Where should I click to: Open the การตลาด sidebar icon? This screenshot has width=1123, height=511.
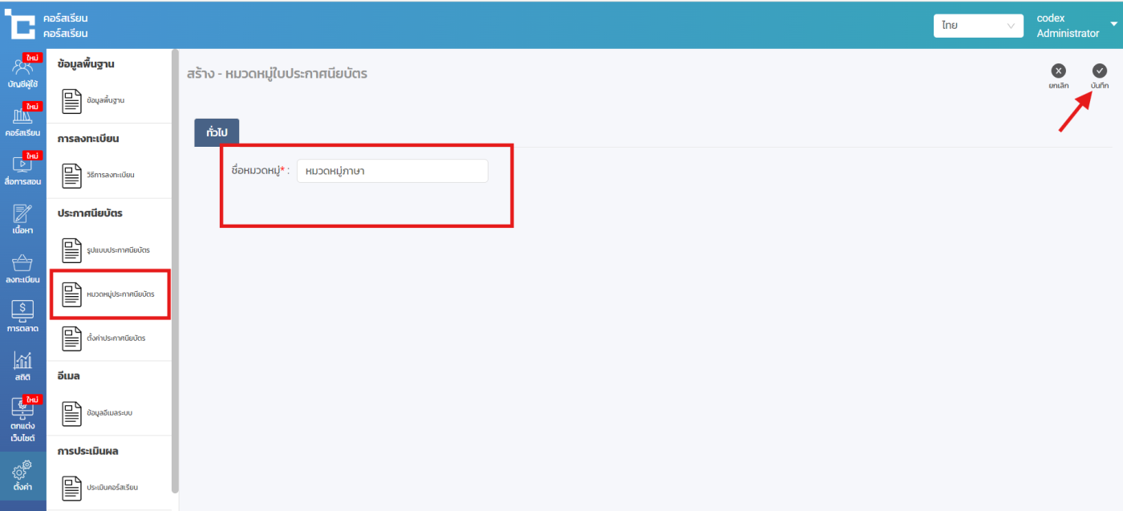[x=22, y=317]
